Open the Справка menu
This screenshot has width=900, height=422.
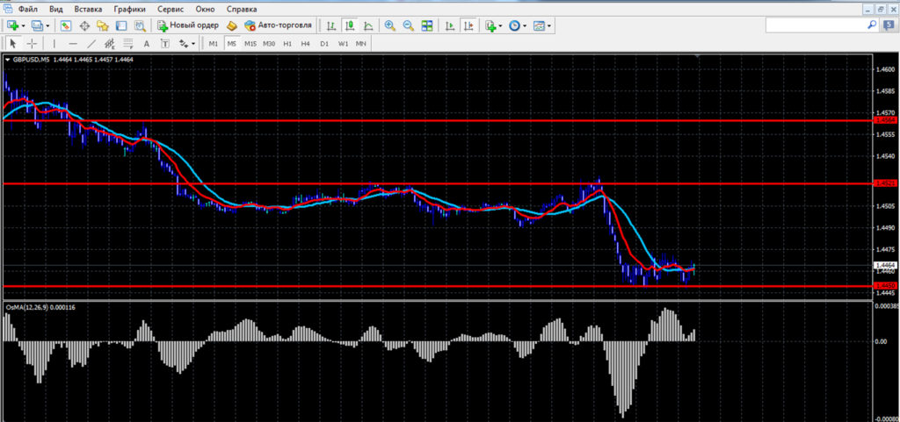point(242,9)
